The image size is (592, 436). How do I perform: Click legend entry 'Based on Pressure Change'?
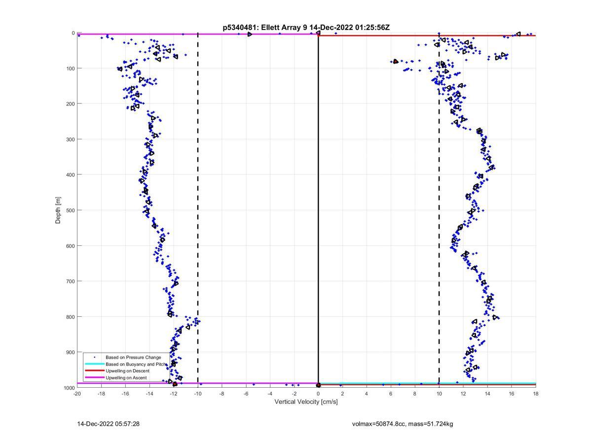click(133, 357)
